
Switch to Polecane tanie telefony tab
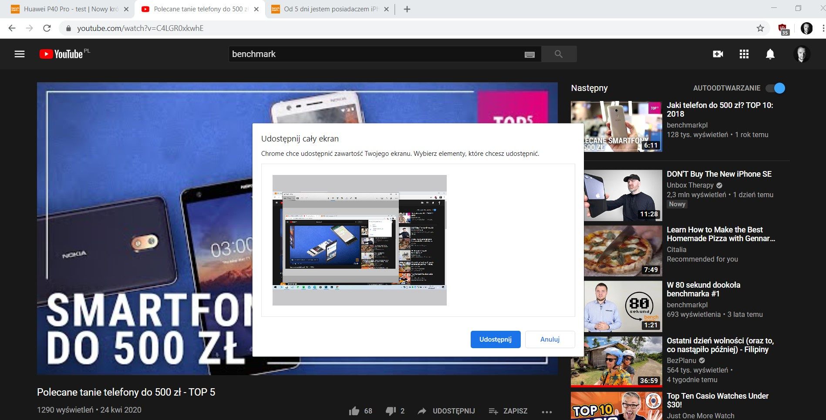pyautogui.click(x=199, y=9)
